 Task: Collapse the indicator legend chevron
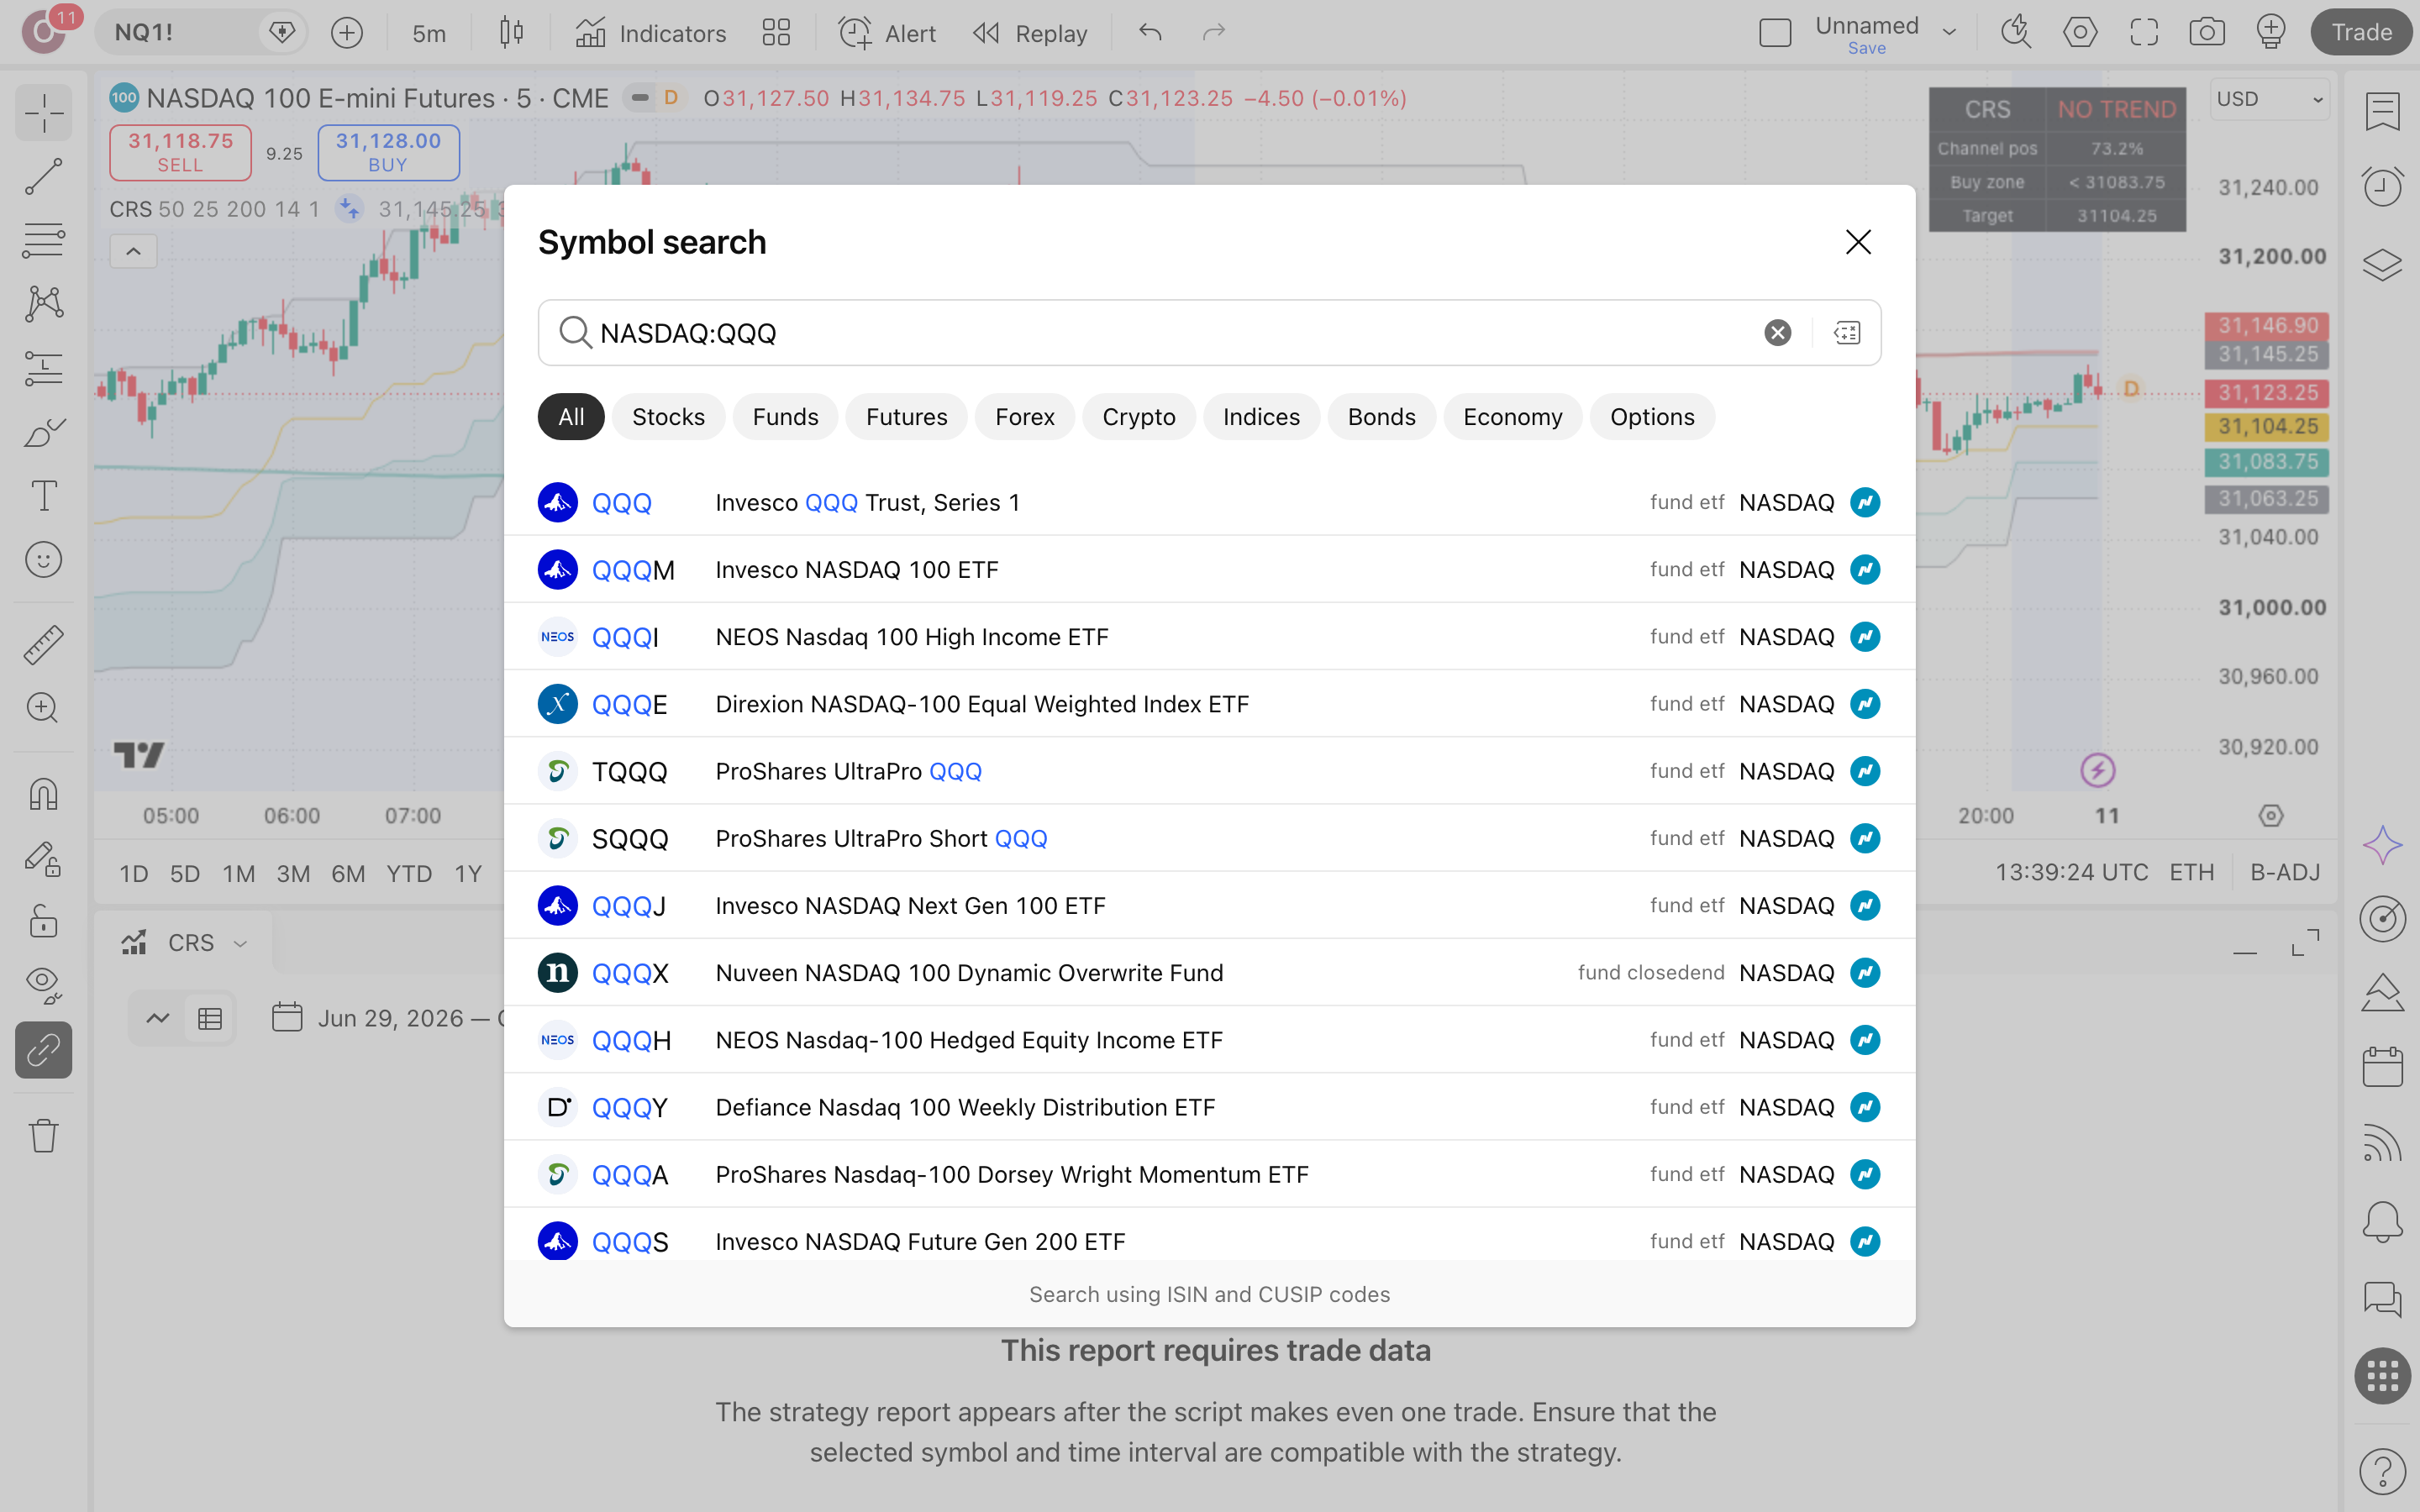[133, 252]
